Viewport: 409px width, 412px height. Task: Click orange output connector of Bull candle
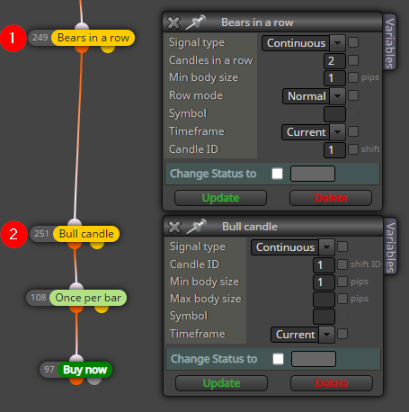pyautogui.click(x=75, y=245)
